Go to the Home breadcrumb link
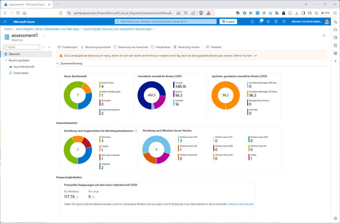 8,29
